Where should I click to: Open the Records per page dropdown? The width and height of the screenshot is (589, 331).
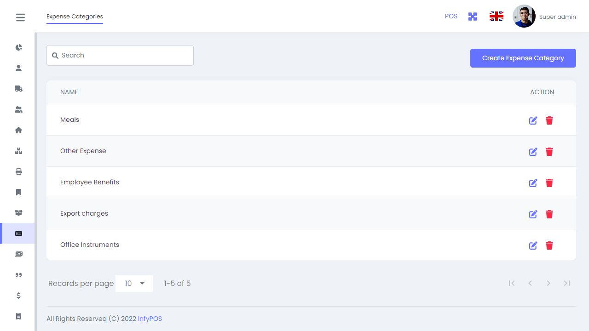134,283
